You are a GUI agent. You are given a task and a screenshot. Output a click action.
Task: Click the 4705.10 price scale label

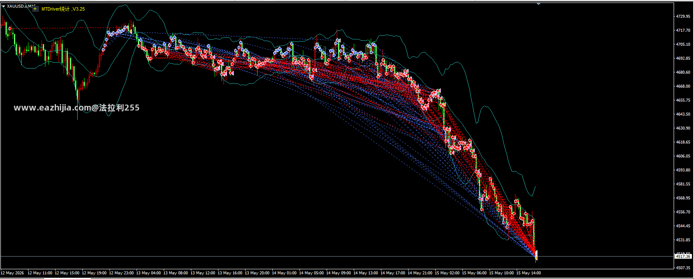click(683, 44)
